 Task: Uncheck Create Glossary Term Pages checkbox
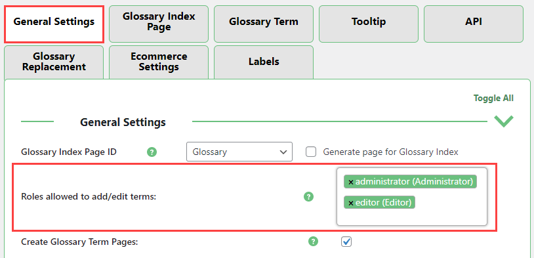point(346,242)
